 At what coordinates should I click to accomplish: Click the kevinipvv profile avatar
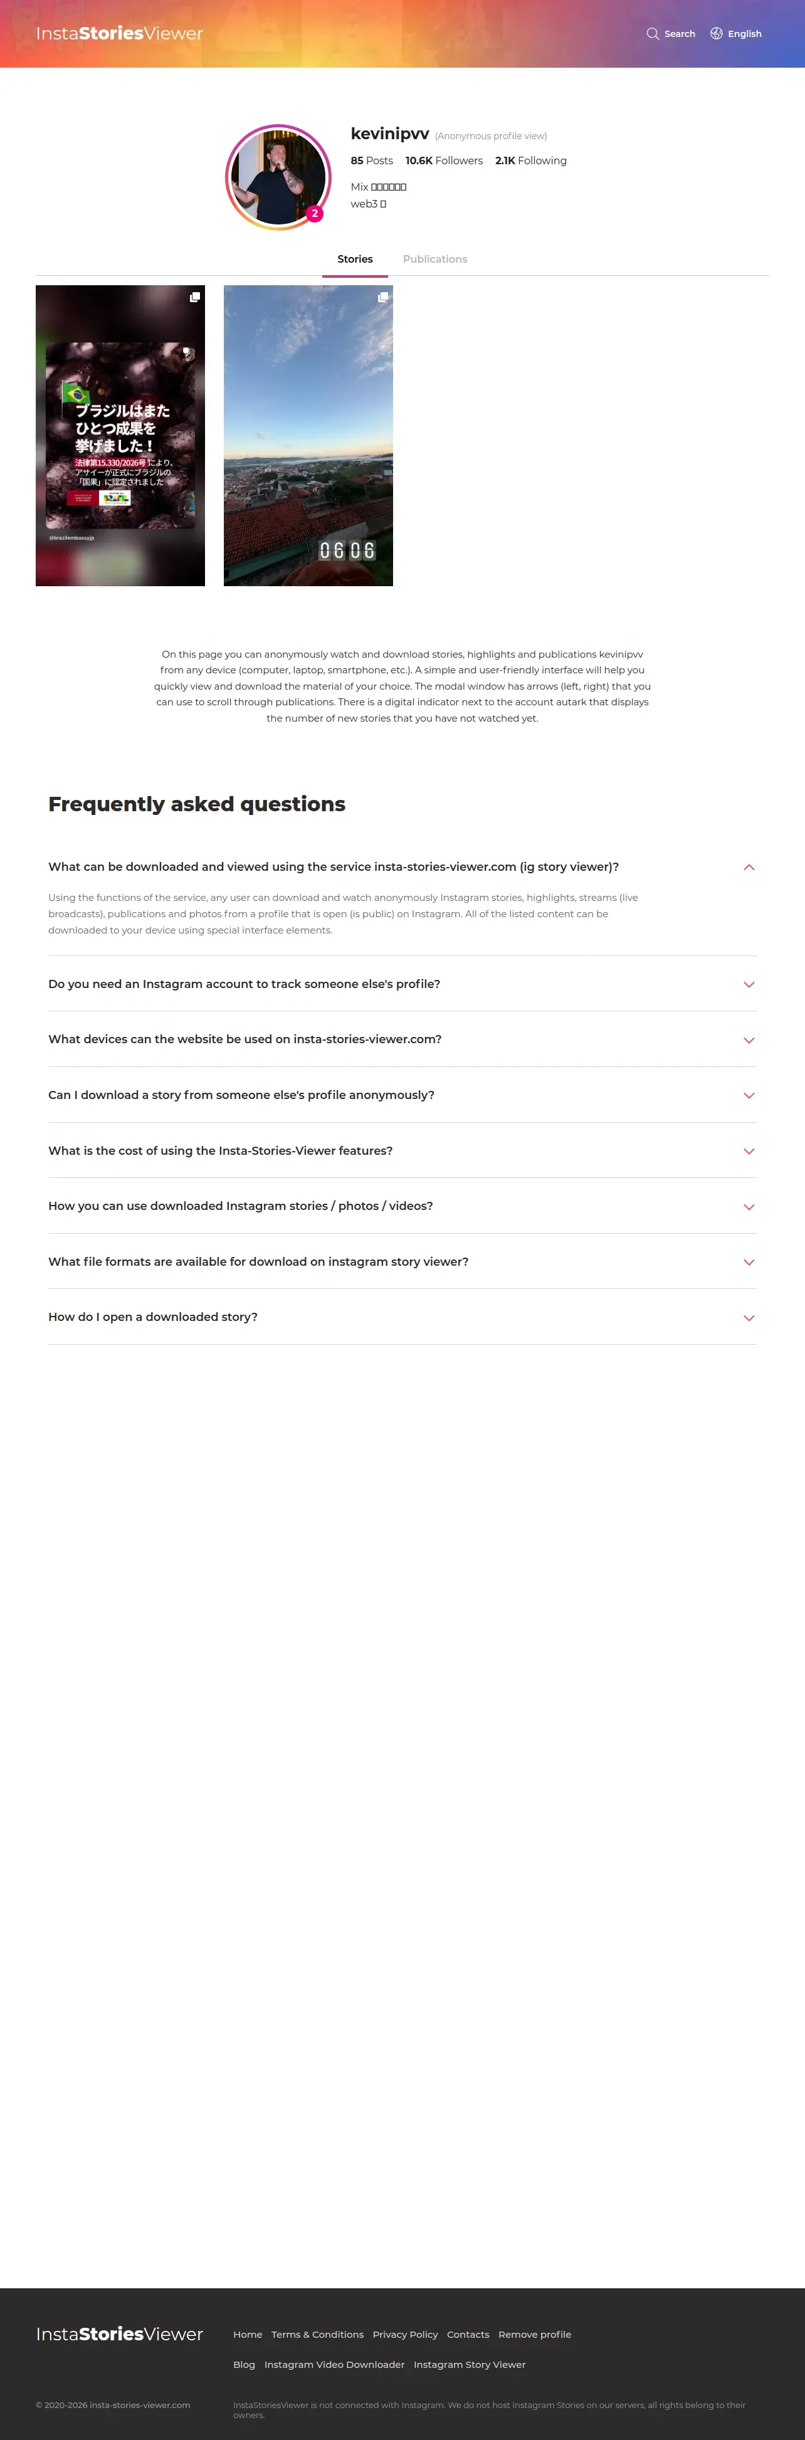[278, 177]
